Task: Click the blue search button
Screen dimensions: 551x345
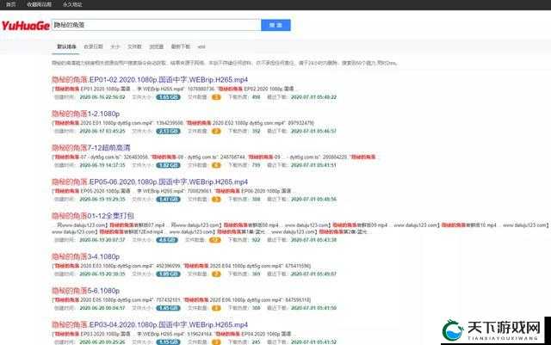Action: tap(275, 25)
